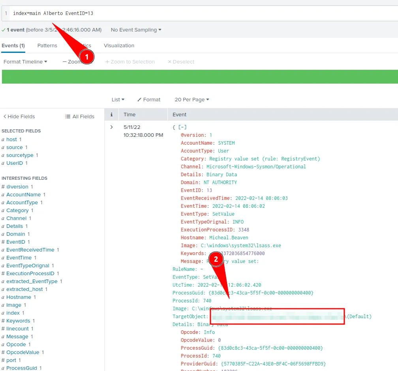This screenshot has width=398, height=371.
Task: Click the Hide Fields collapse chevron icon
Action: [5, 116]
